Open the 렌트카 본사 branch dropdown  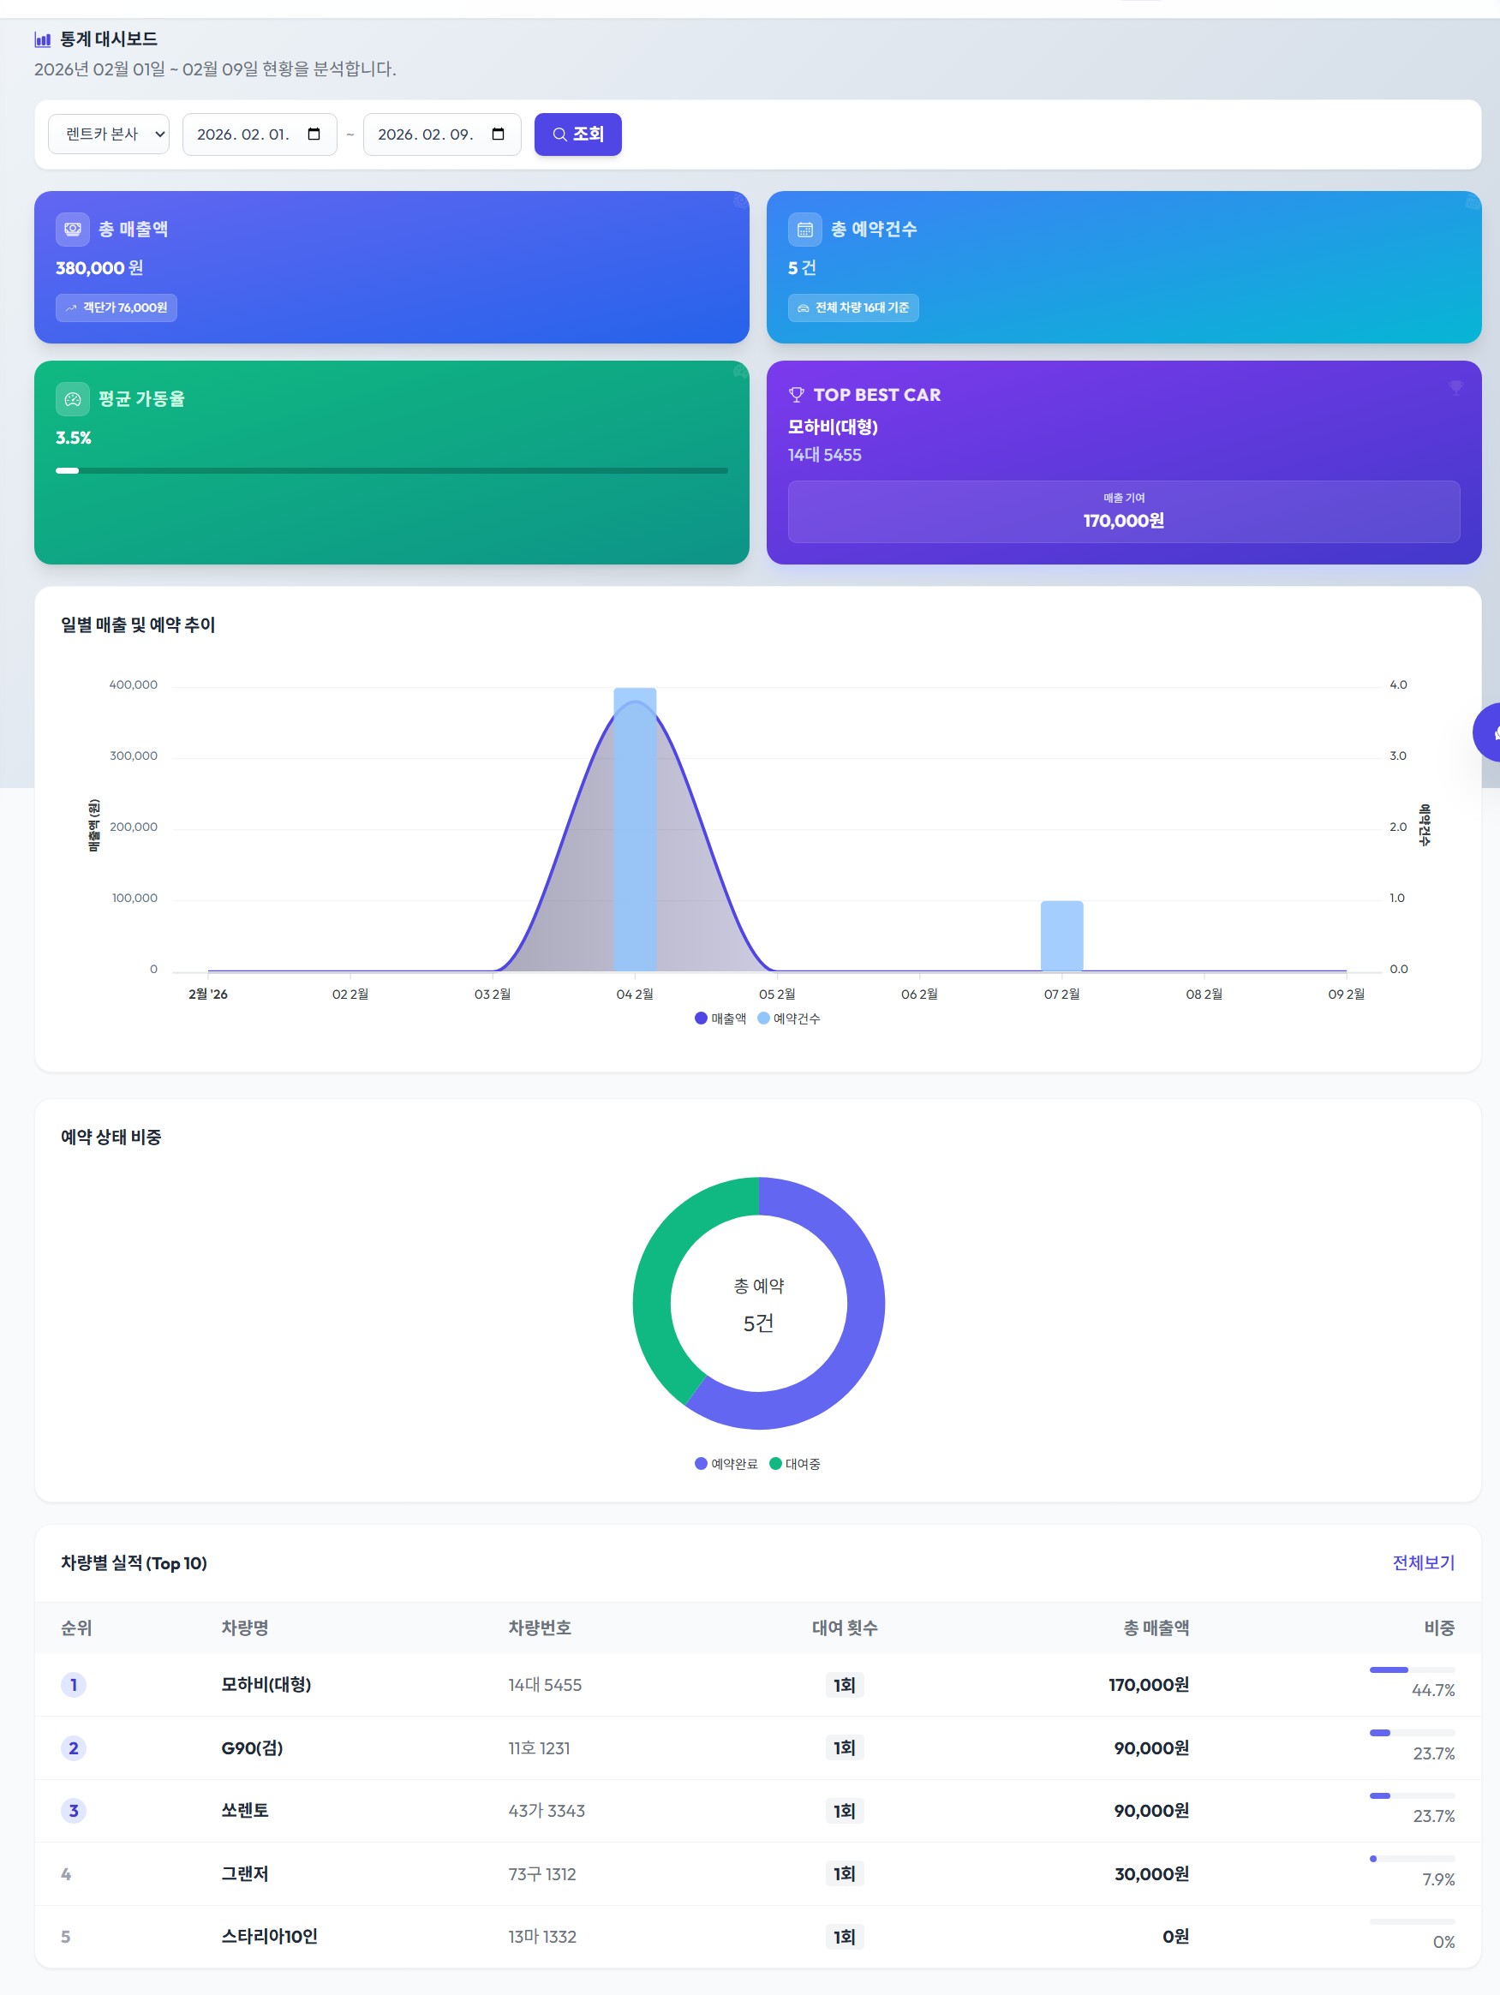tap(108, 134)
